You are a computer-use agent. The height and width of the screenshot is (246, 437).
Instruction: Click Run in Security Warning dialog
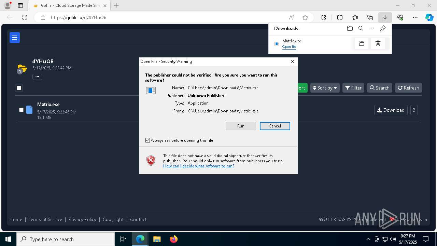pos(241,126)
